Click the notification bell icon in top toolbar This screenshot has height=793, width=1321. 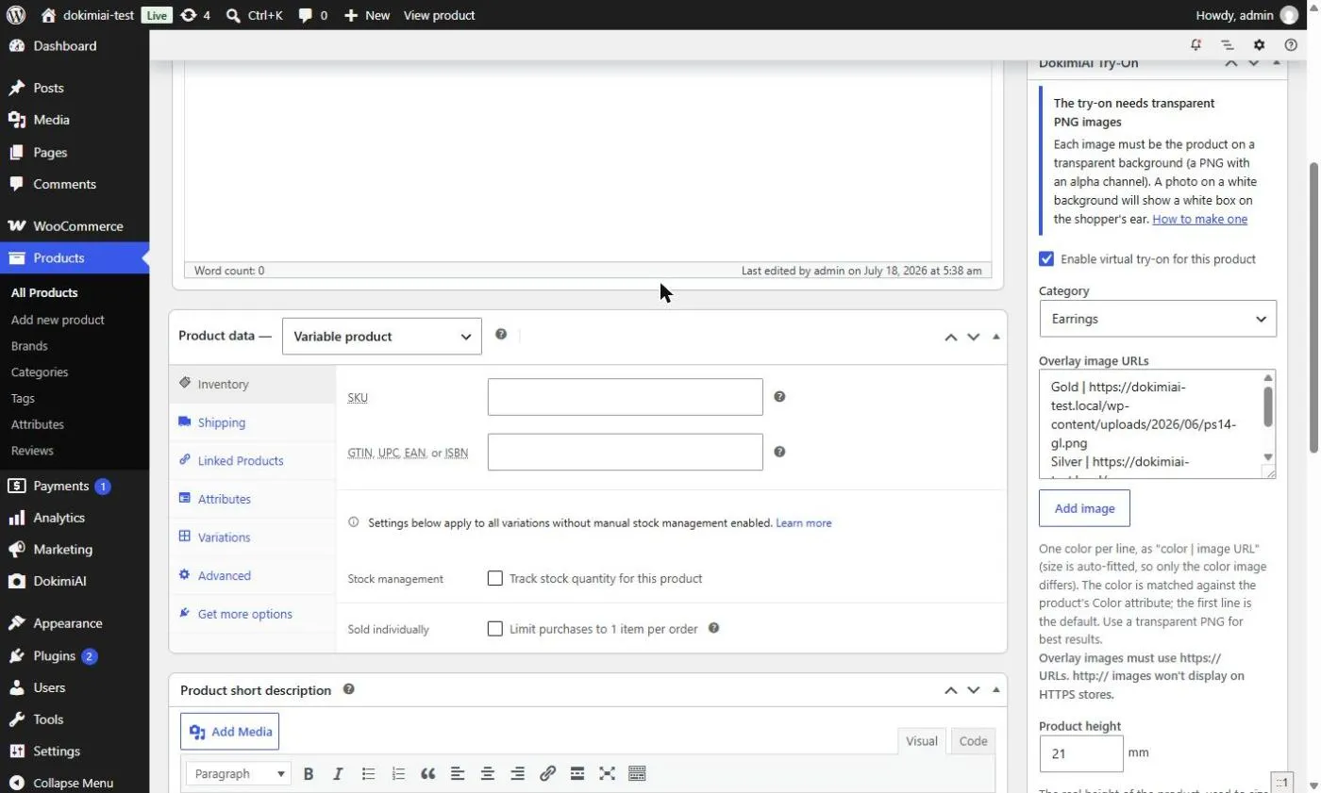tap(1196, 44)
